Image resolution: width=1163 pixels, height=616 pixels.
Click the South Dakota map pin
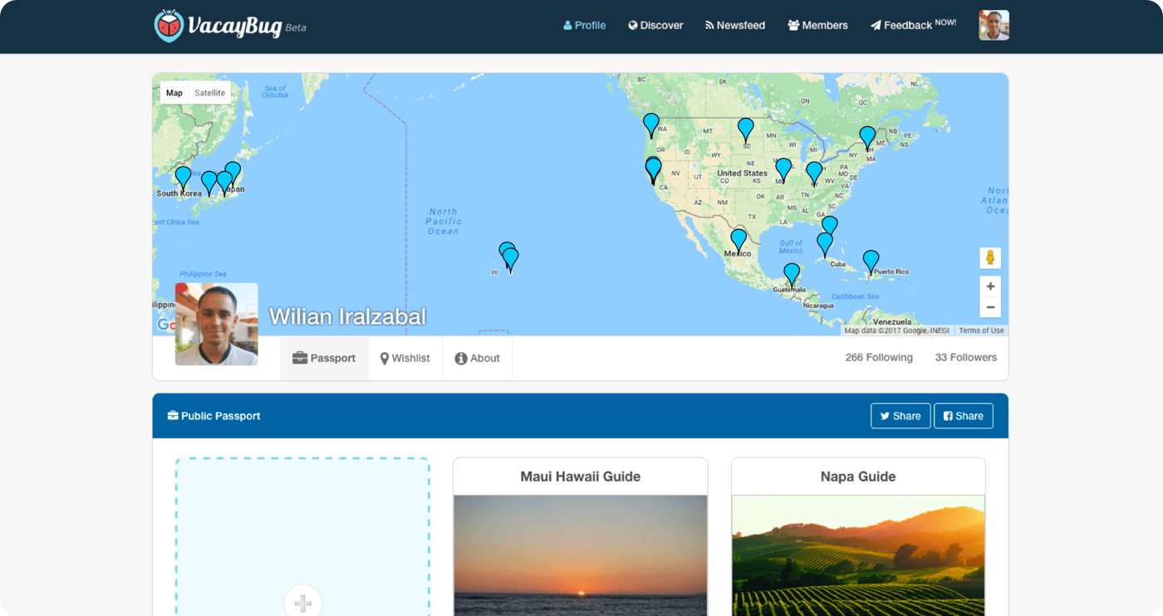[x=746, y=130]
